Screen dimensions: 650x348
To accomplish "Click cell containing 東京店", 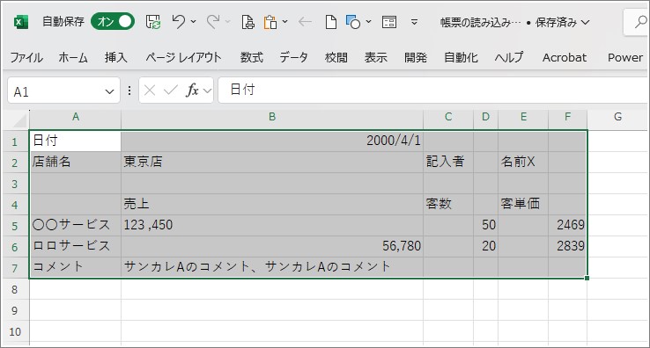I will tap(272, 162).
